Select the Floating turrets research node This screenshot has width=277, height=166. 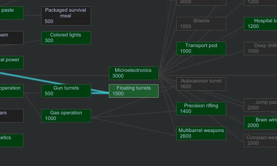click(x=133, y=91)
